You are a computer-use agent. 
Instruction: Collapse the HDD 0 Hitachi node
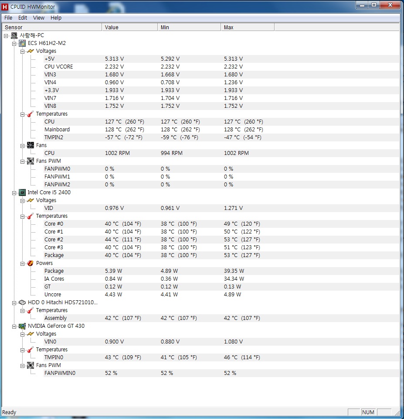coord(14,303)
